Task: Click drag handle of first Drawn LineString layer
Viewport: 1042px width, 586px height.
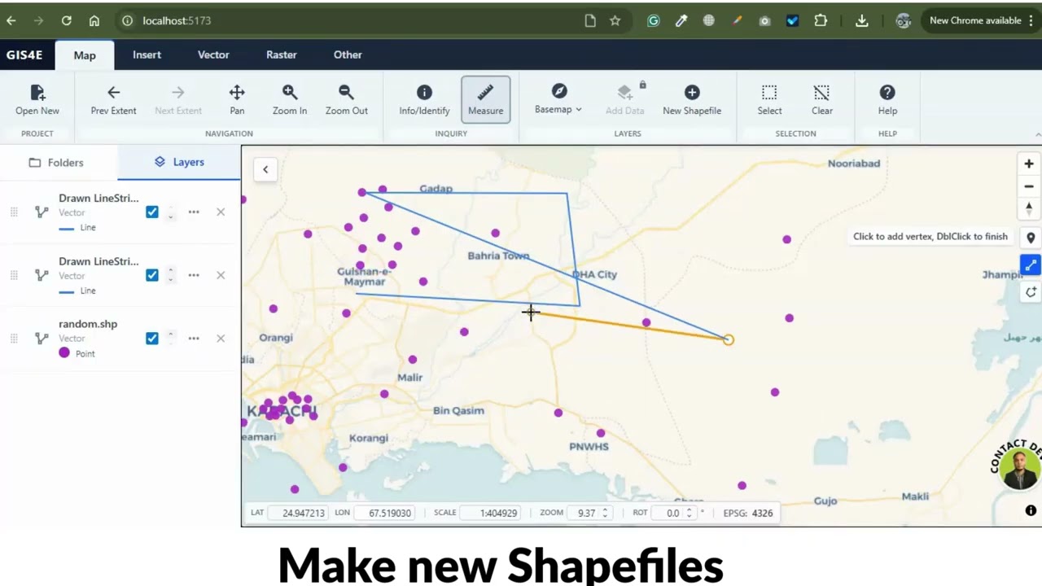Action: [14, 212]
